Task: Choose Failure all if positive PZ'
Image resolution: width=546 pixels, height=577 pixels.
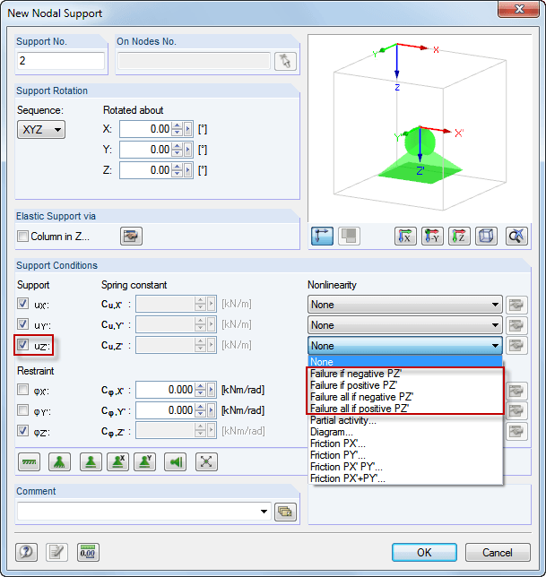Action: coord(405,409)
